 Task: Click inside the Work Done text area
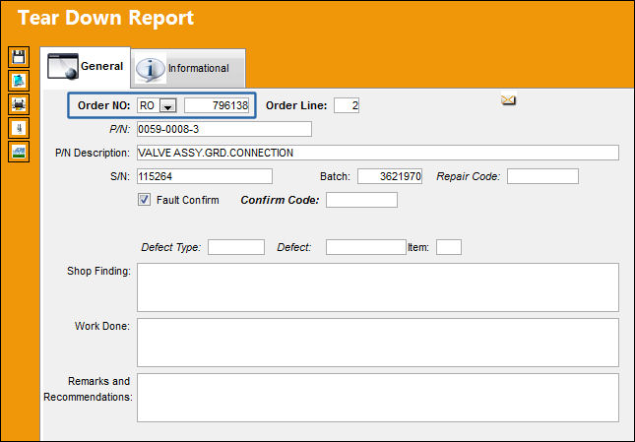coord(378,343)
